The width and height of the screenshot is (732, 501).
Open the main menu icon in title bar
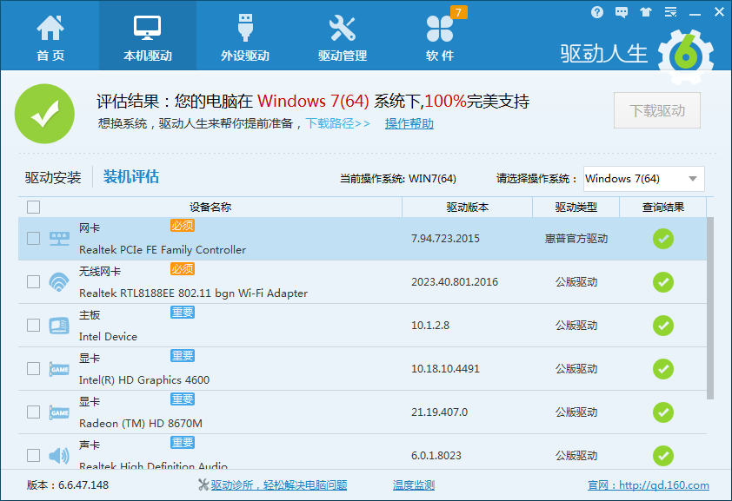click(670, 12)
